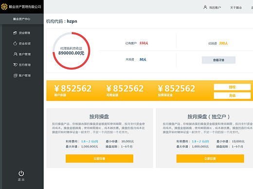Image resolution: width=253 pixels, height=189 pixels.
Task: Open 签约管理 via the handshake icon
Action: (15, 64)
